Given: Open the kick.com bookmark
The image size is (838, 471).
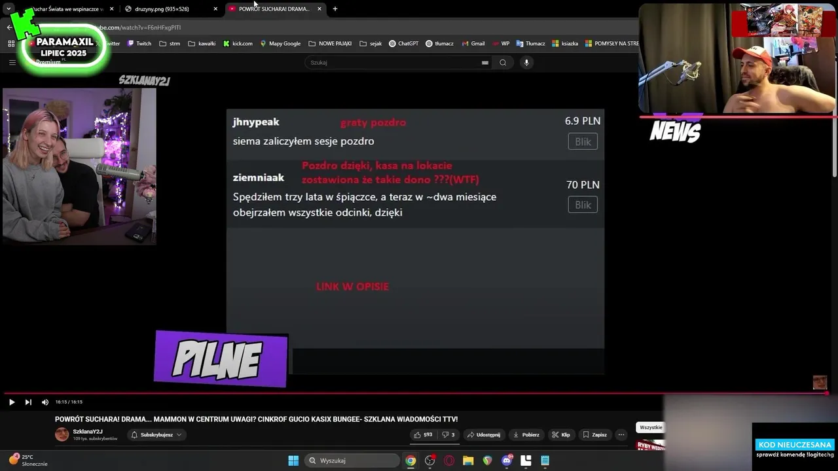Looking at the screenshot, I should tap(238, 44).
